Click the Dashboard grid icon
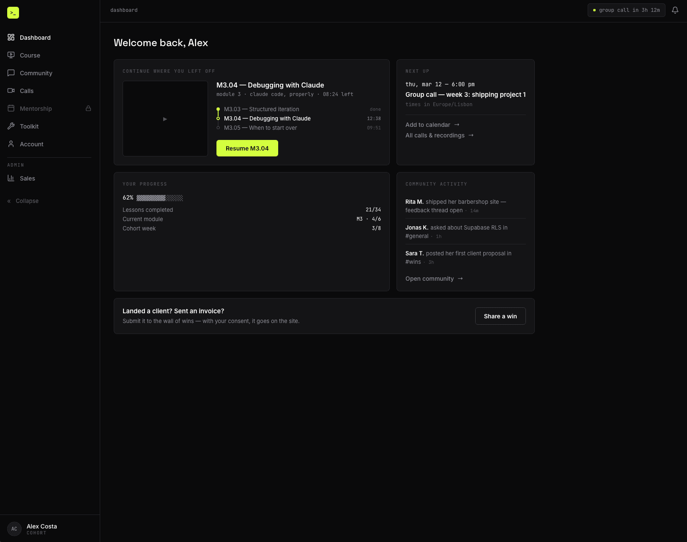687x542 pixels. (11, 37)
